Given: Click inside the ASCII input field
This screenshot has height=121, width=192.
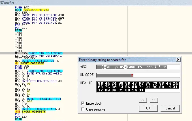Looking at the screenshot, I should click(138, 67).
